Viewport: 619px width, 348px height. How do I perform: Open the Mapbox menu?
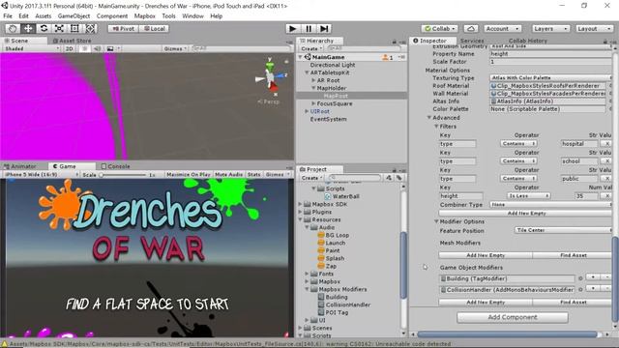[144, 16]
